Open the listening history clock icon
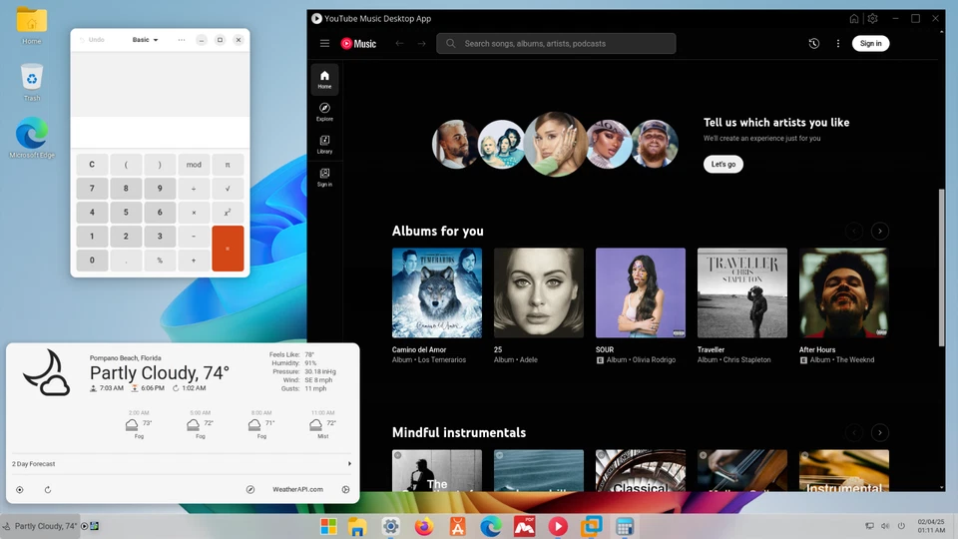Screen dimensions: 958x539 coord(814,43)
